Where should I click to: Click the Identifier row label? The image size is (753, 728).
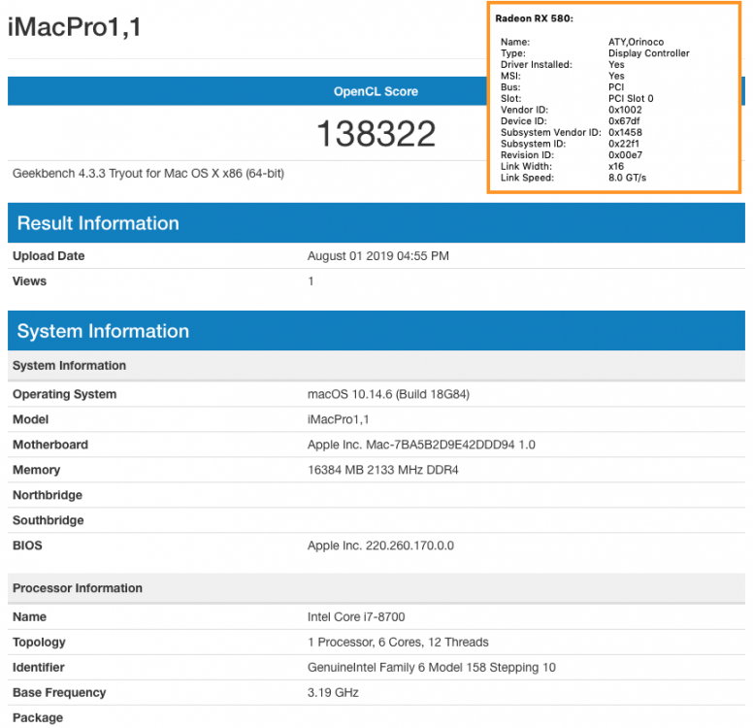coord(39,668)
